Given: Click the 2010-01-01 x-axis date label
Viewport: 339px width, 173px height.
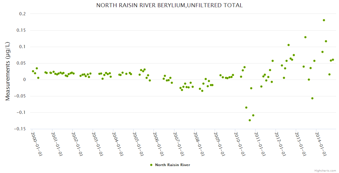Looking at the screenshot, I should click(x=240, y=144).
